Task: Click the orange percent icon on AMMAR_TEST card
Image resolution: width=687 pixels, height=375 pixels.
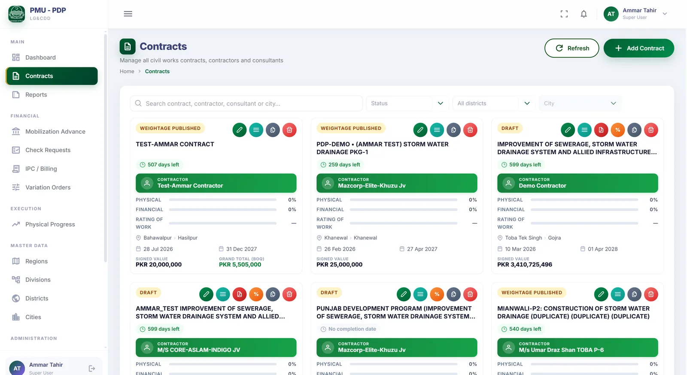Action: (256, 294)
